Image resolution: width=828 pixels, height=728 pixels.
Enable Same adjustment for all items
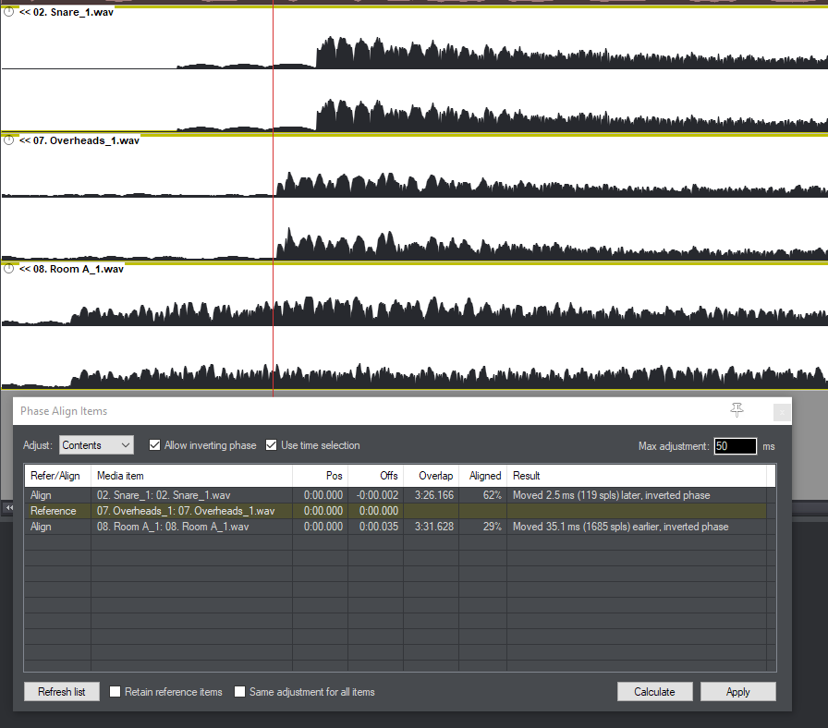[239, 692]
